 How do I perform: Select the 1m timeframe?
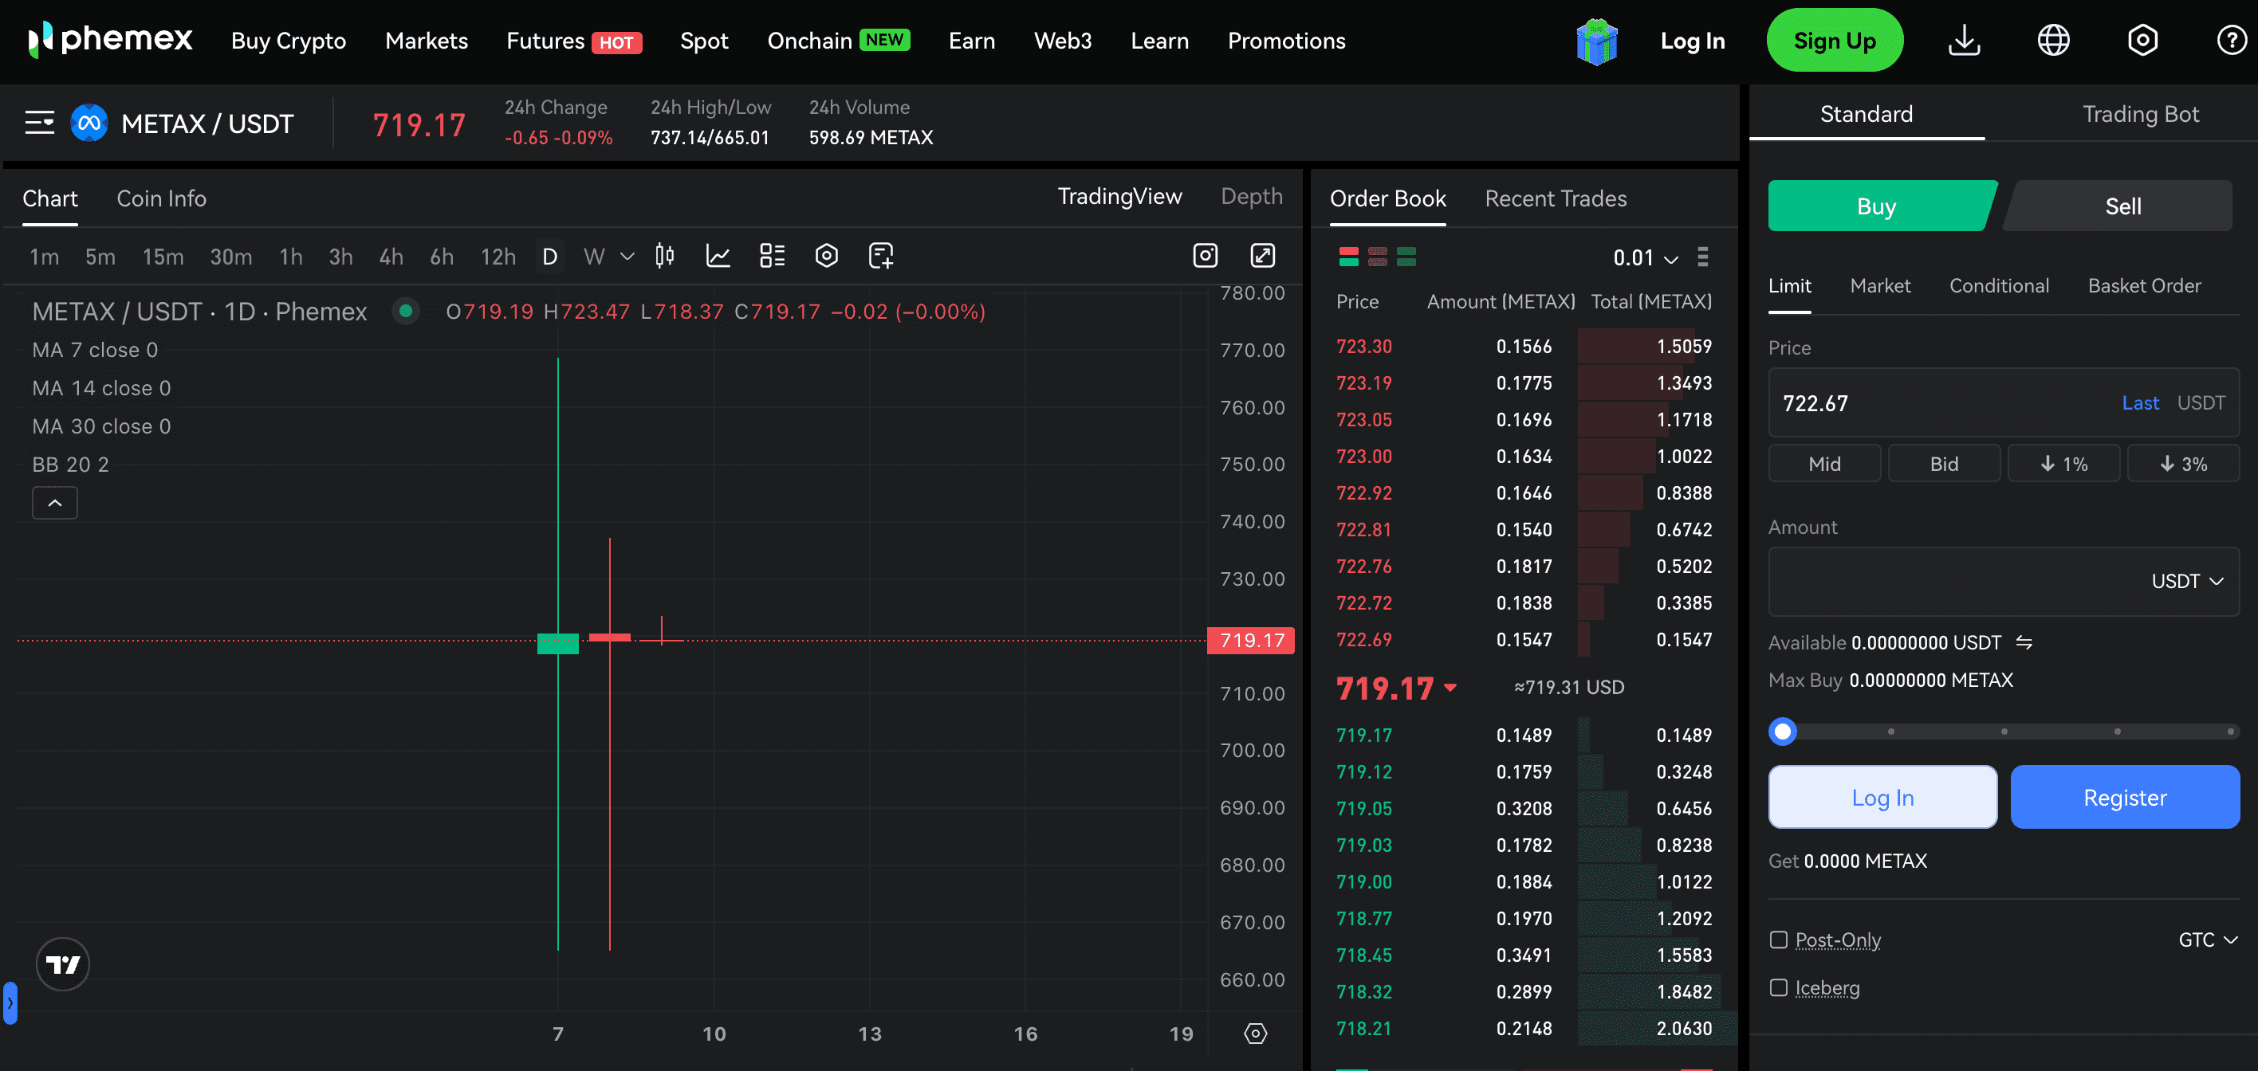pos(44,256)
